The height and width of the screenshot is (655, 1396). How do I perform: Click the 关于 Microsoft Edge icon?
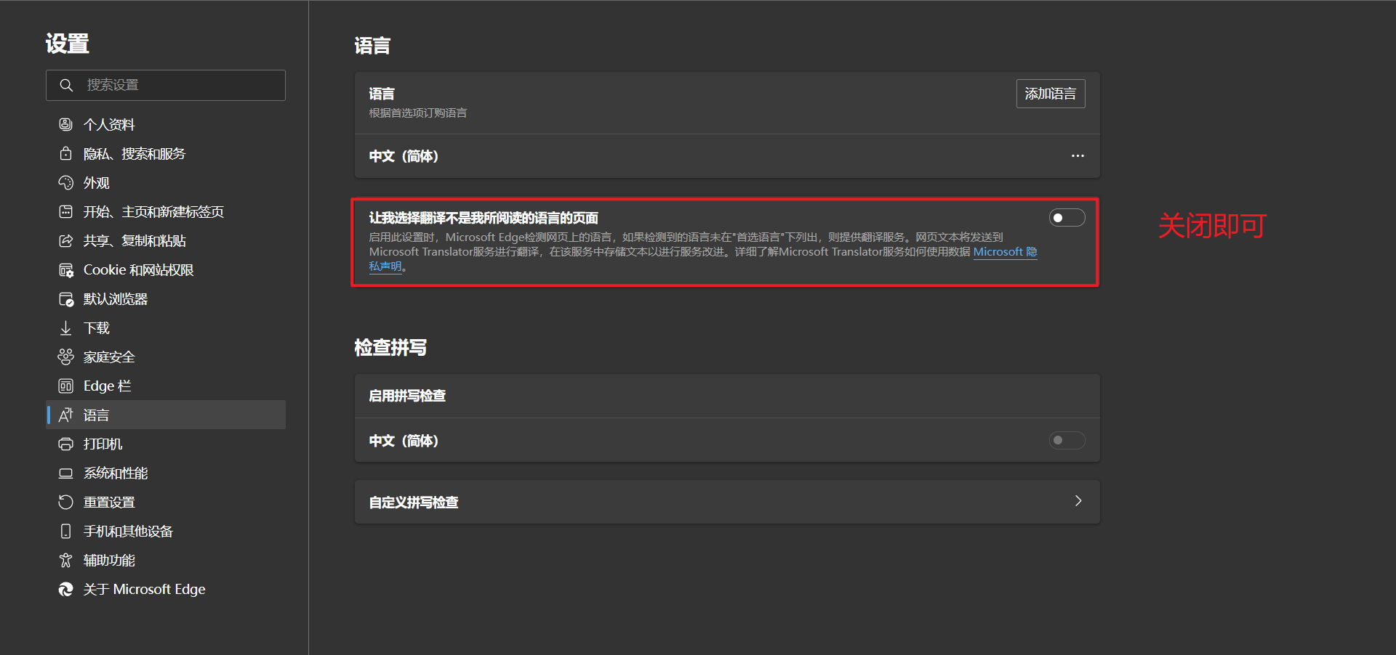[66, 589]
